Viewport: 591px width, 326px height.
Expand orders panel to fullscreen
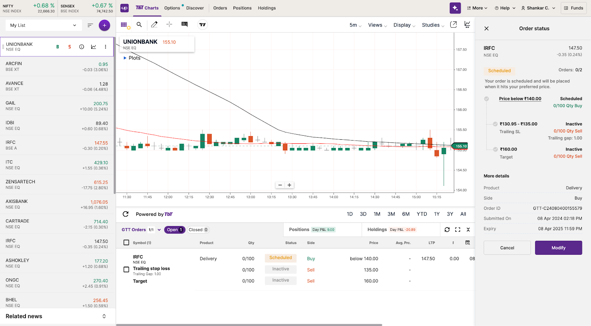(458, 230)
